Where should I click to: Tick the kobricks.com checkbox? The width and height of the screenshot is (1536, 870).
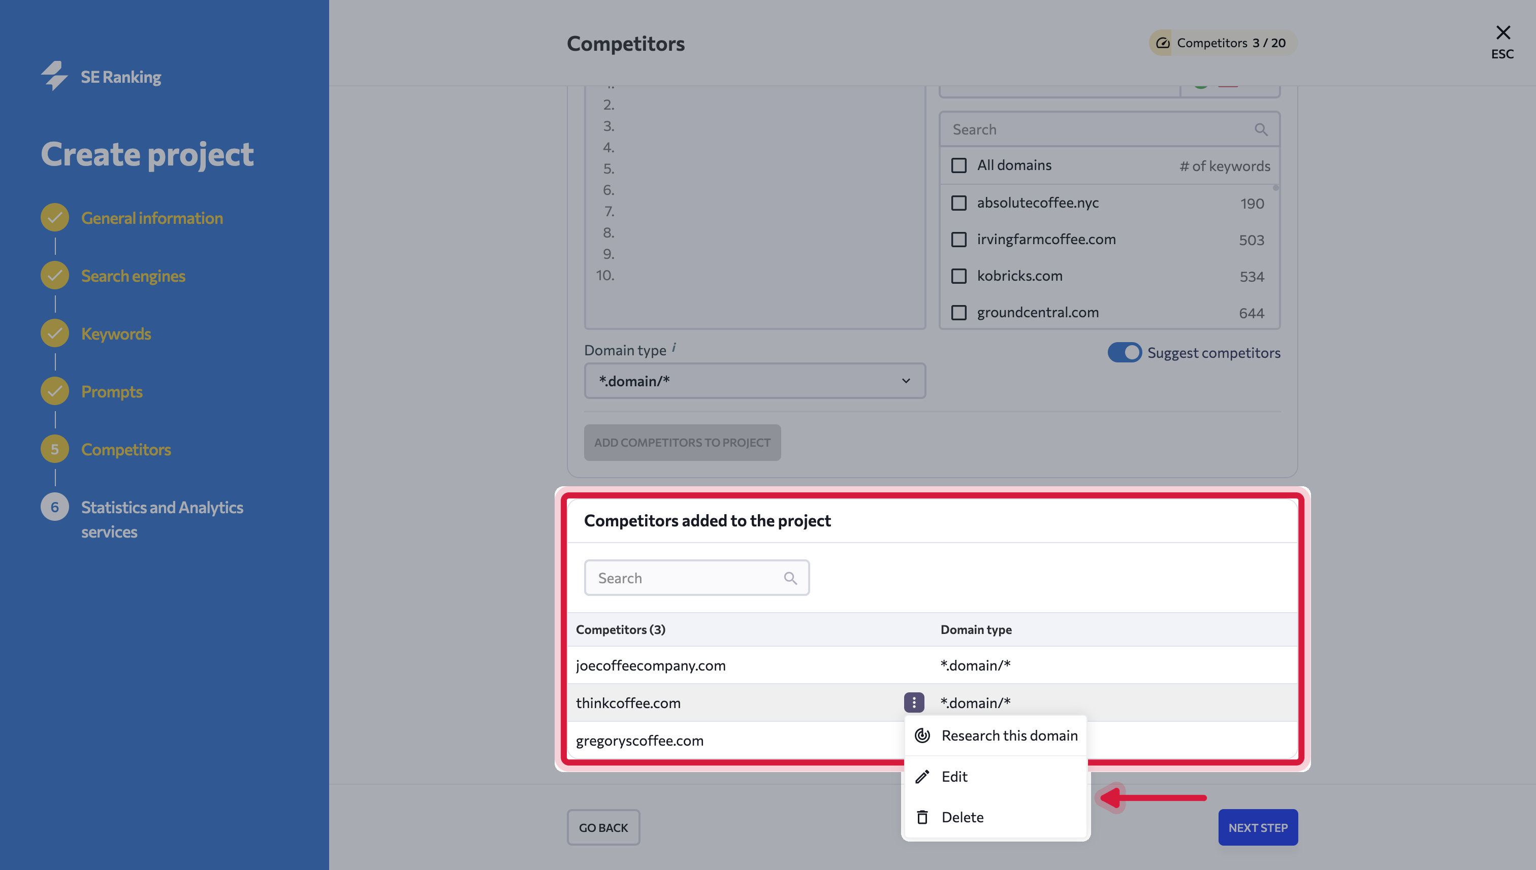coord(958,276)
